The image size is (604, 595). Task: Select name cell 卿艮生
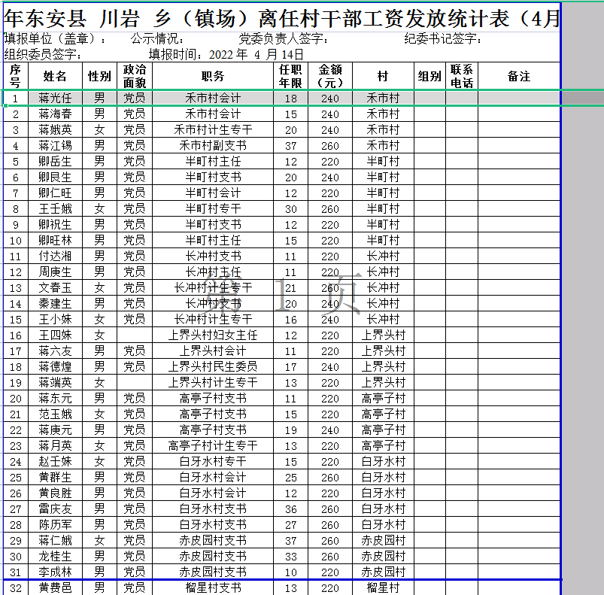[55, 178]
